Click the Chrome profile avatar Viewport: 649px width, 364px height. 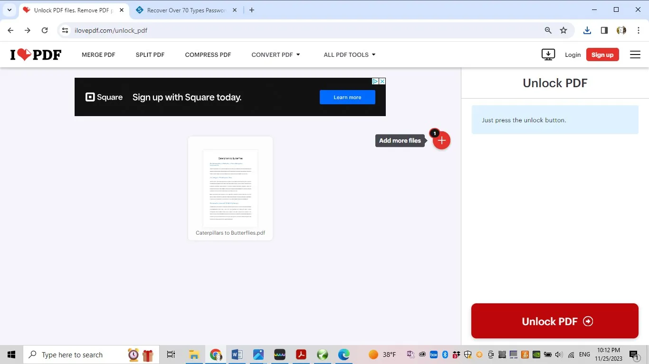click(x=621, y=30)
